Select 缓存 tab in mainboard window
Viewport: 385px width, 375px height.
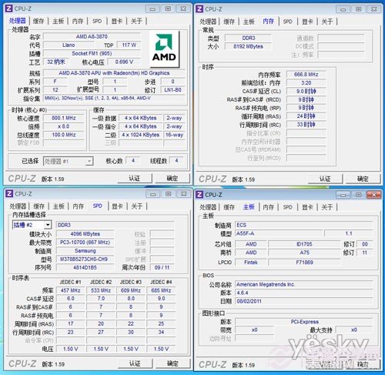229,207
